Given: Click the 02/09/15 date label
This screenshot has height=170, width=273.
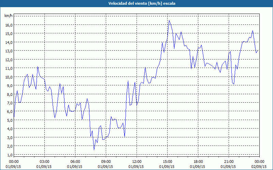Looking at the screenshot, I should [x=259, y=167].
